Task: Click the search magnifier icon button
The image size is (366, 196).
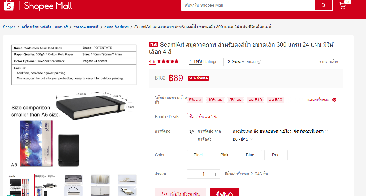Action: tap(324, 5)
